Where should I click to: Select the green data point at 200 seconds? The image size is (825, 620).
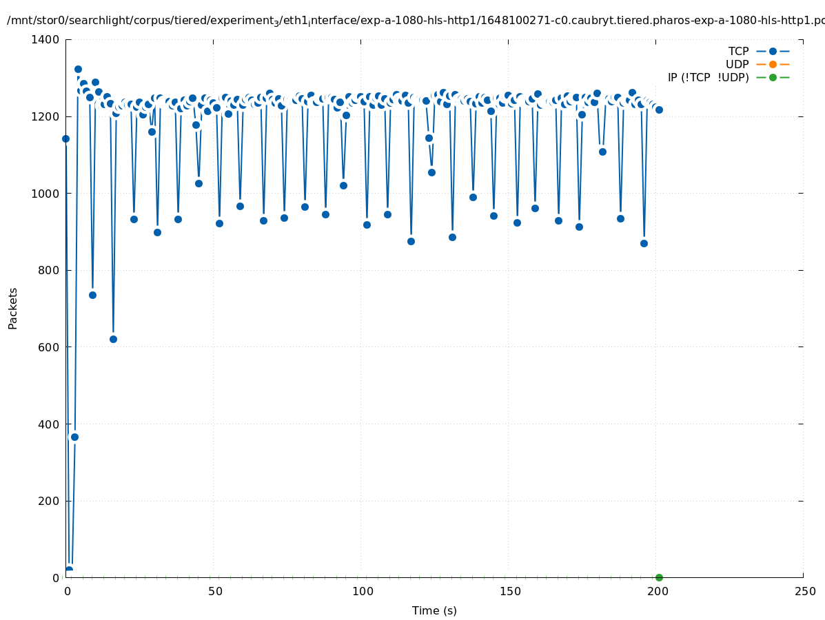tap(659, 577)
